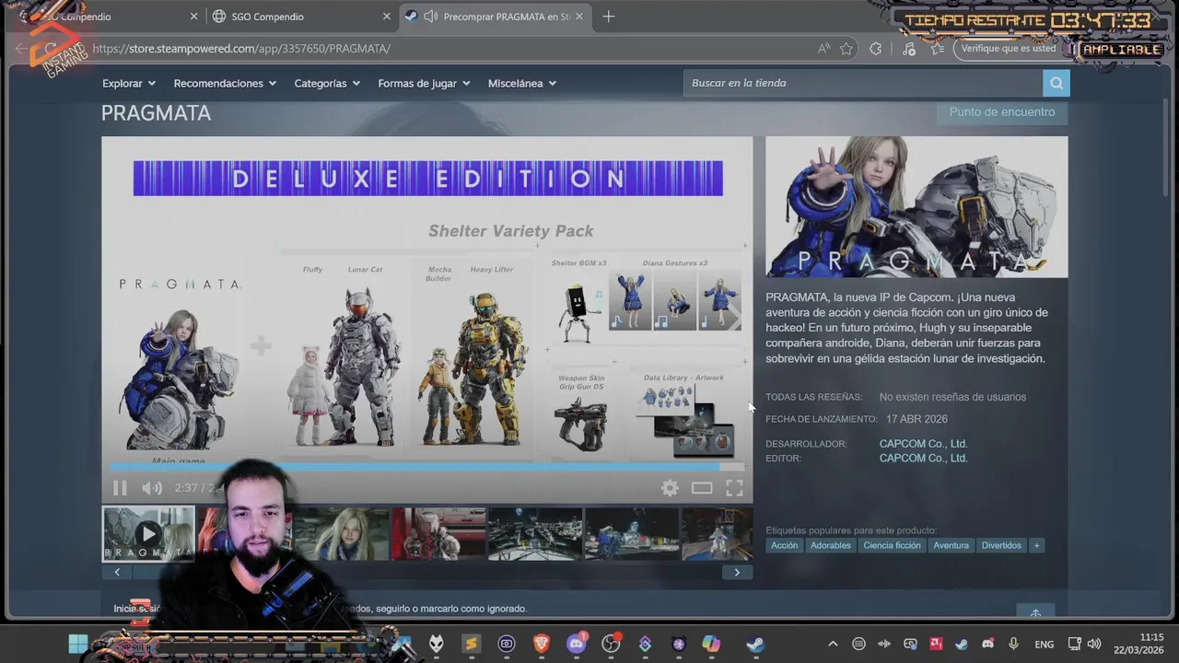Image resolution: width=1179 pixels, height=663 pixels.
Task: Open favorites list star icon
Action: pos(938,49)
